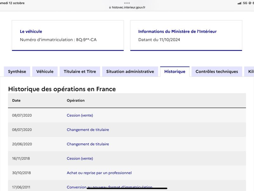Viewport: 254px width, 191px height.
Task: Select the Historique tab
Action: (x=175, y=71)
